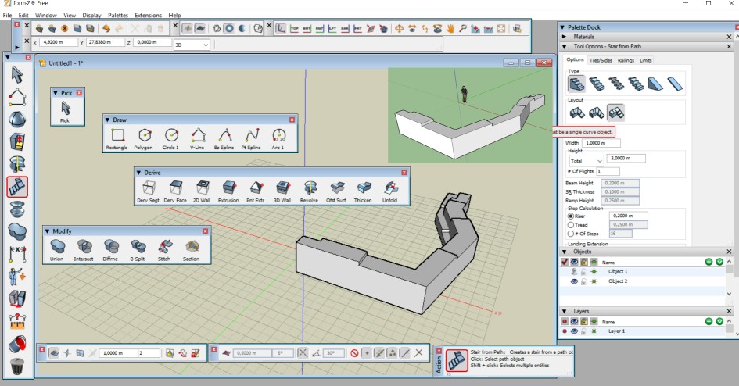
Task: Click the Width input field
Action: [601, 143]
